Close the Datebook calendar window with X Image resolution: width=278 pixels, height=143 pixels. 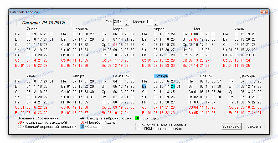[x=264, y=12]
